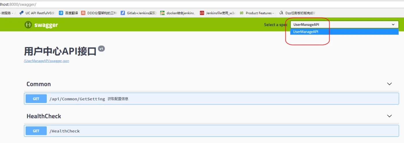Screen dimensions: 404x143
Task: Click the Common section heading
Action: (39, 84)
